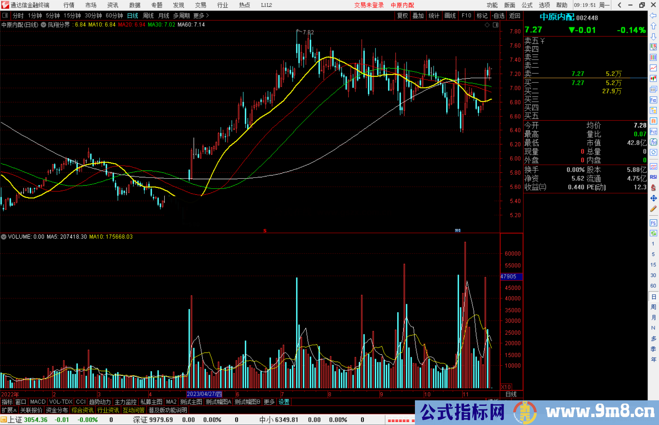The height and width of the screenshot is (425, 659).
Task: Expand the VOLUME indicator dropdown arrow
Action: [x=4, y=237]
